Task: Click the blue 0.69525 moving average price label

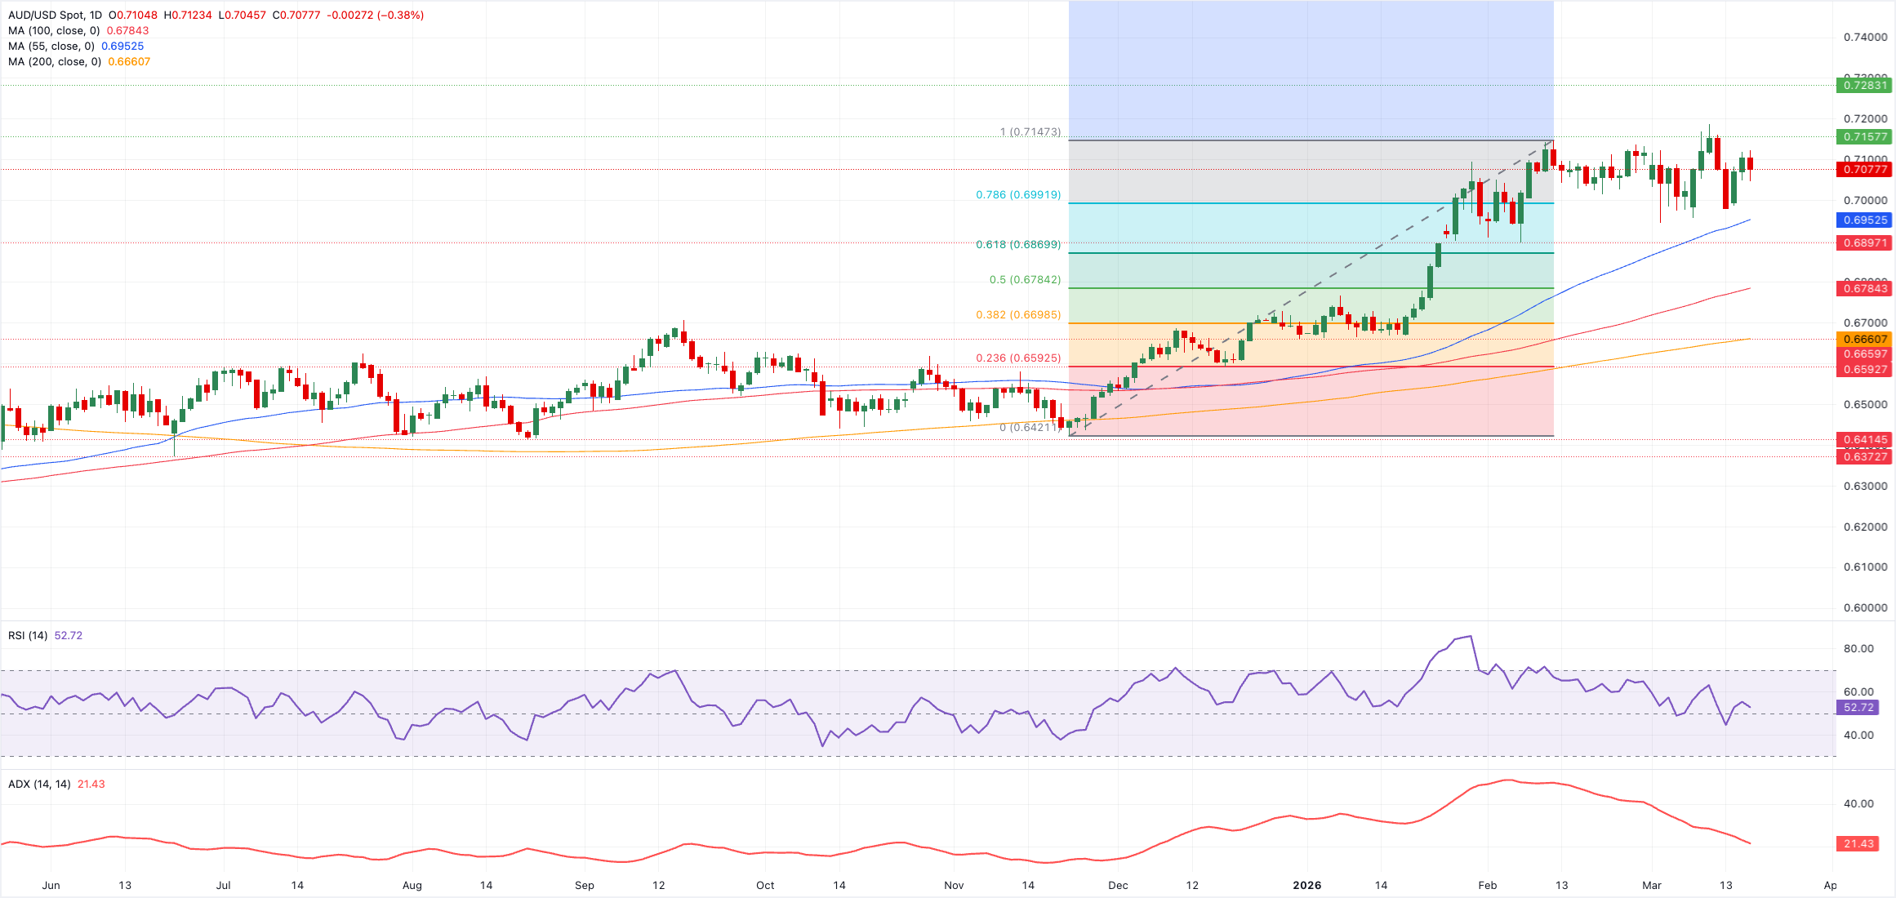Action: point(1864,220)
